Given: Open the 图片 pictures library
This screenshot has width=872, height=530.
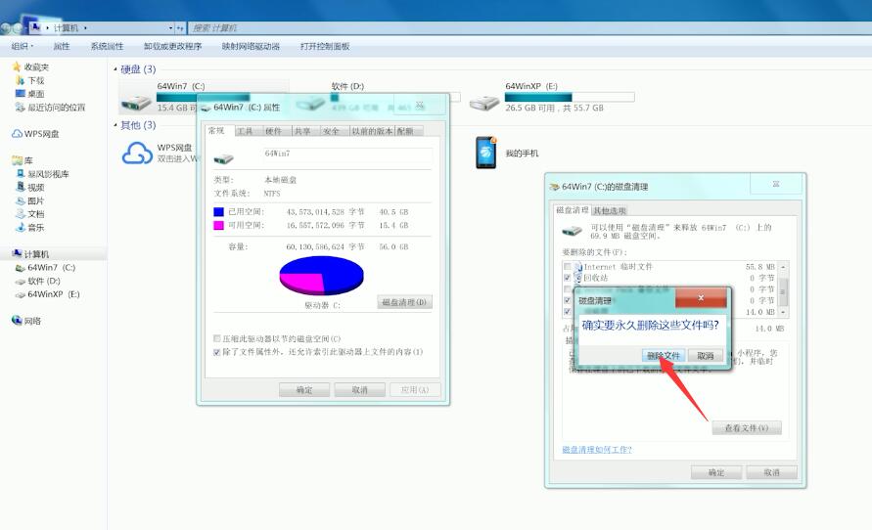Looking at the screenshot, I should [x=30, y=200].
